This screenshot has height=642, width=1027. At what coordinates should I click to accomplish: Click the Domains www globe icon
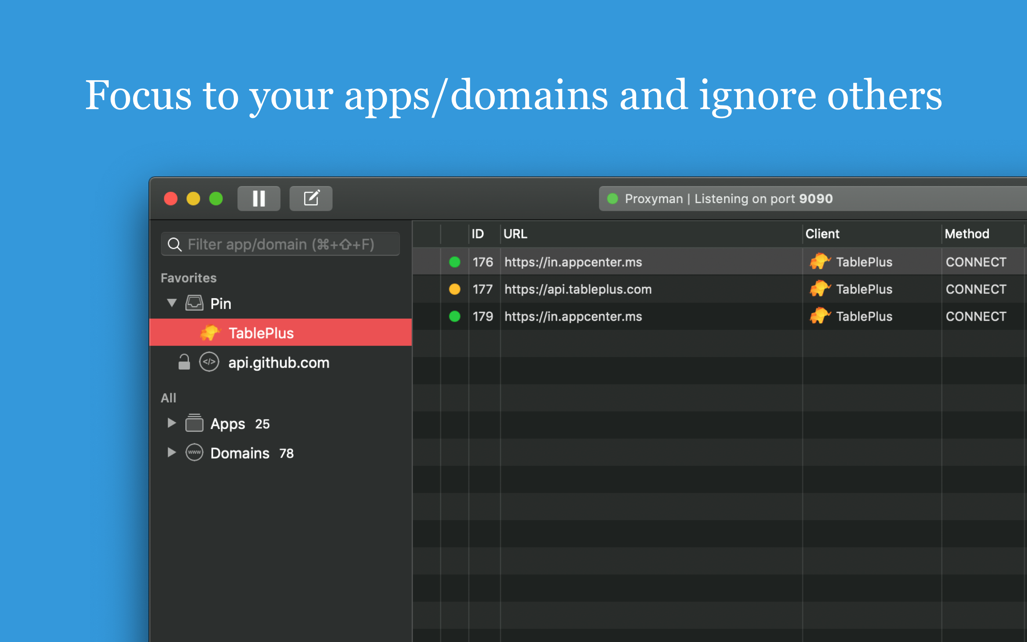pos(194,452)
